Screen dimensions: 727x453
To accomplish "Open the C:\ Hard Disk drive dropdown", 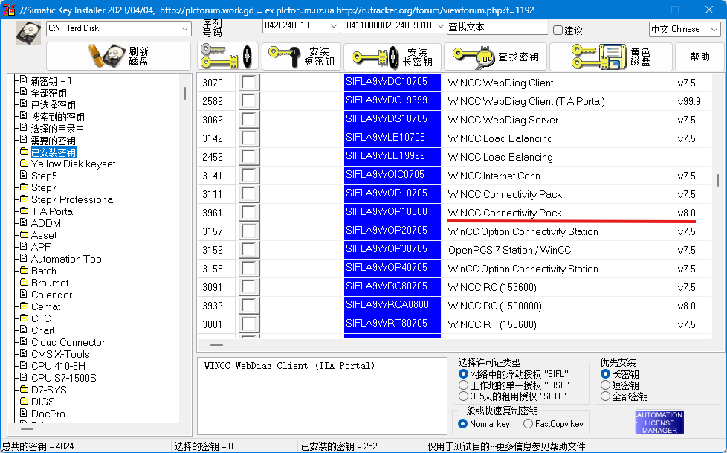I will point(119,28).
